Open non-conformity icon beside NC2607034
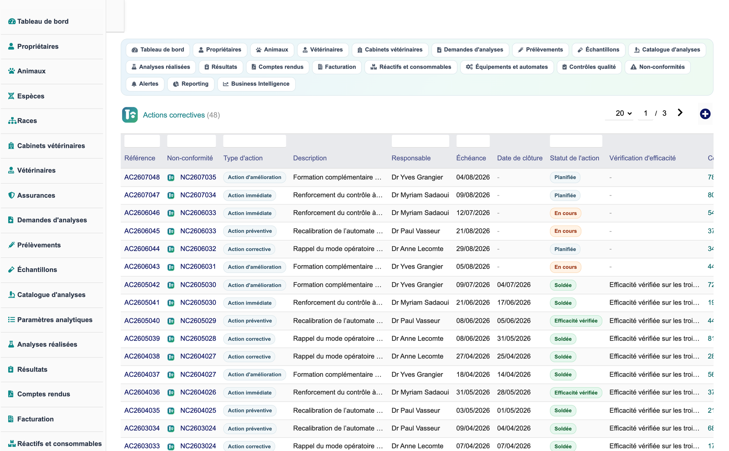This screenshot has height=451, width=729. (x=171, y=196)
